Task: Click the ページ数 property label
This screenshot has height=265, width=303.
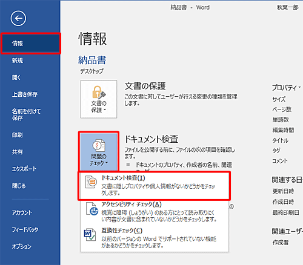Action: pyautogui.click(x=282, y=110)
